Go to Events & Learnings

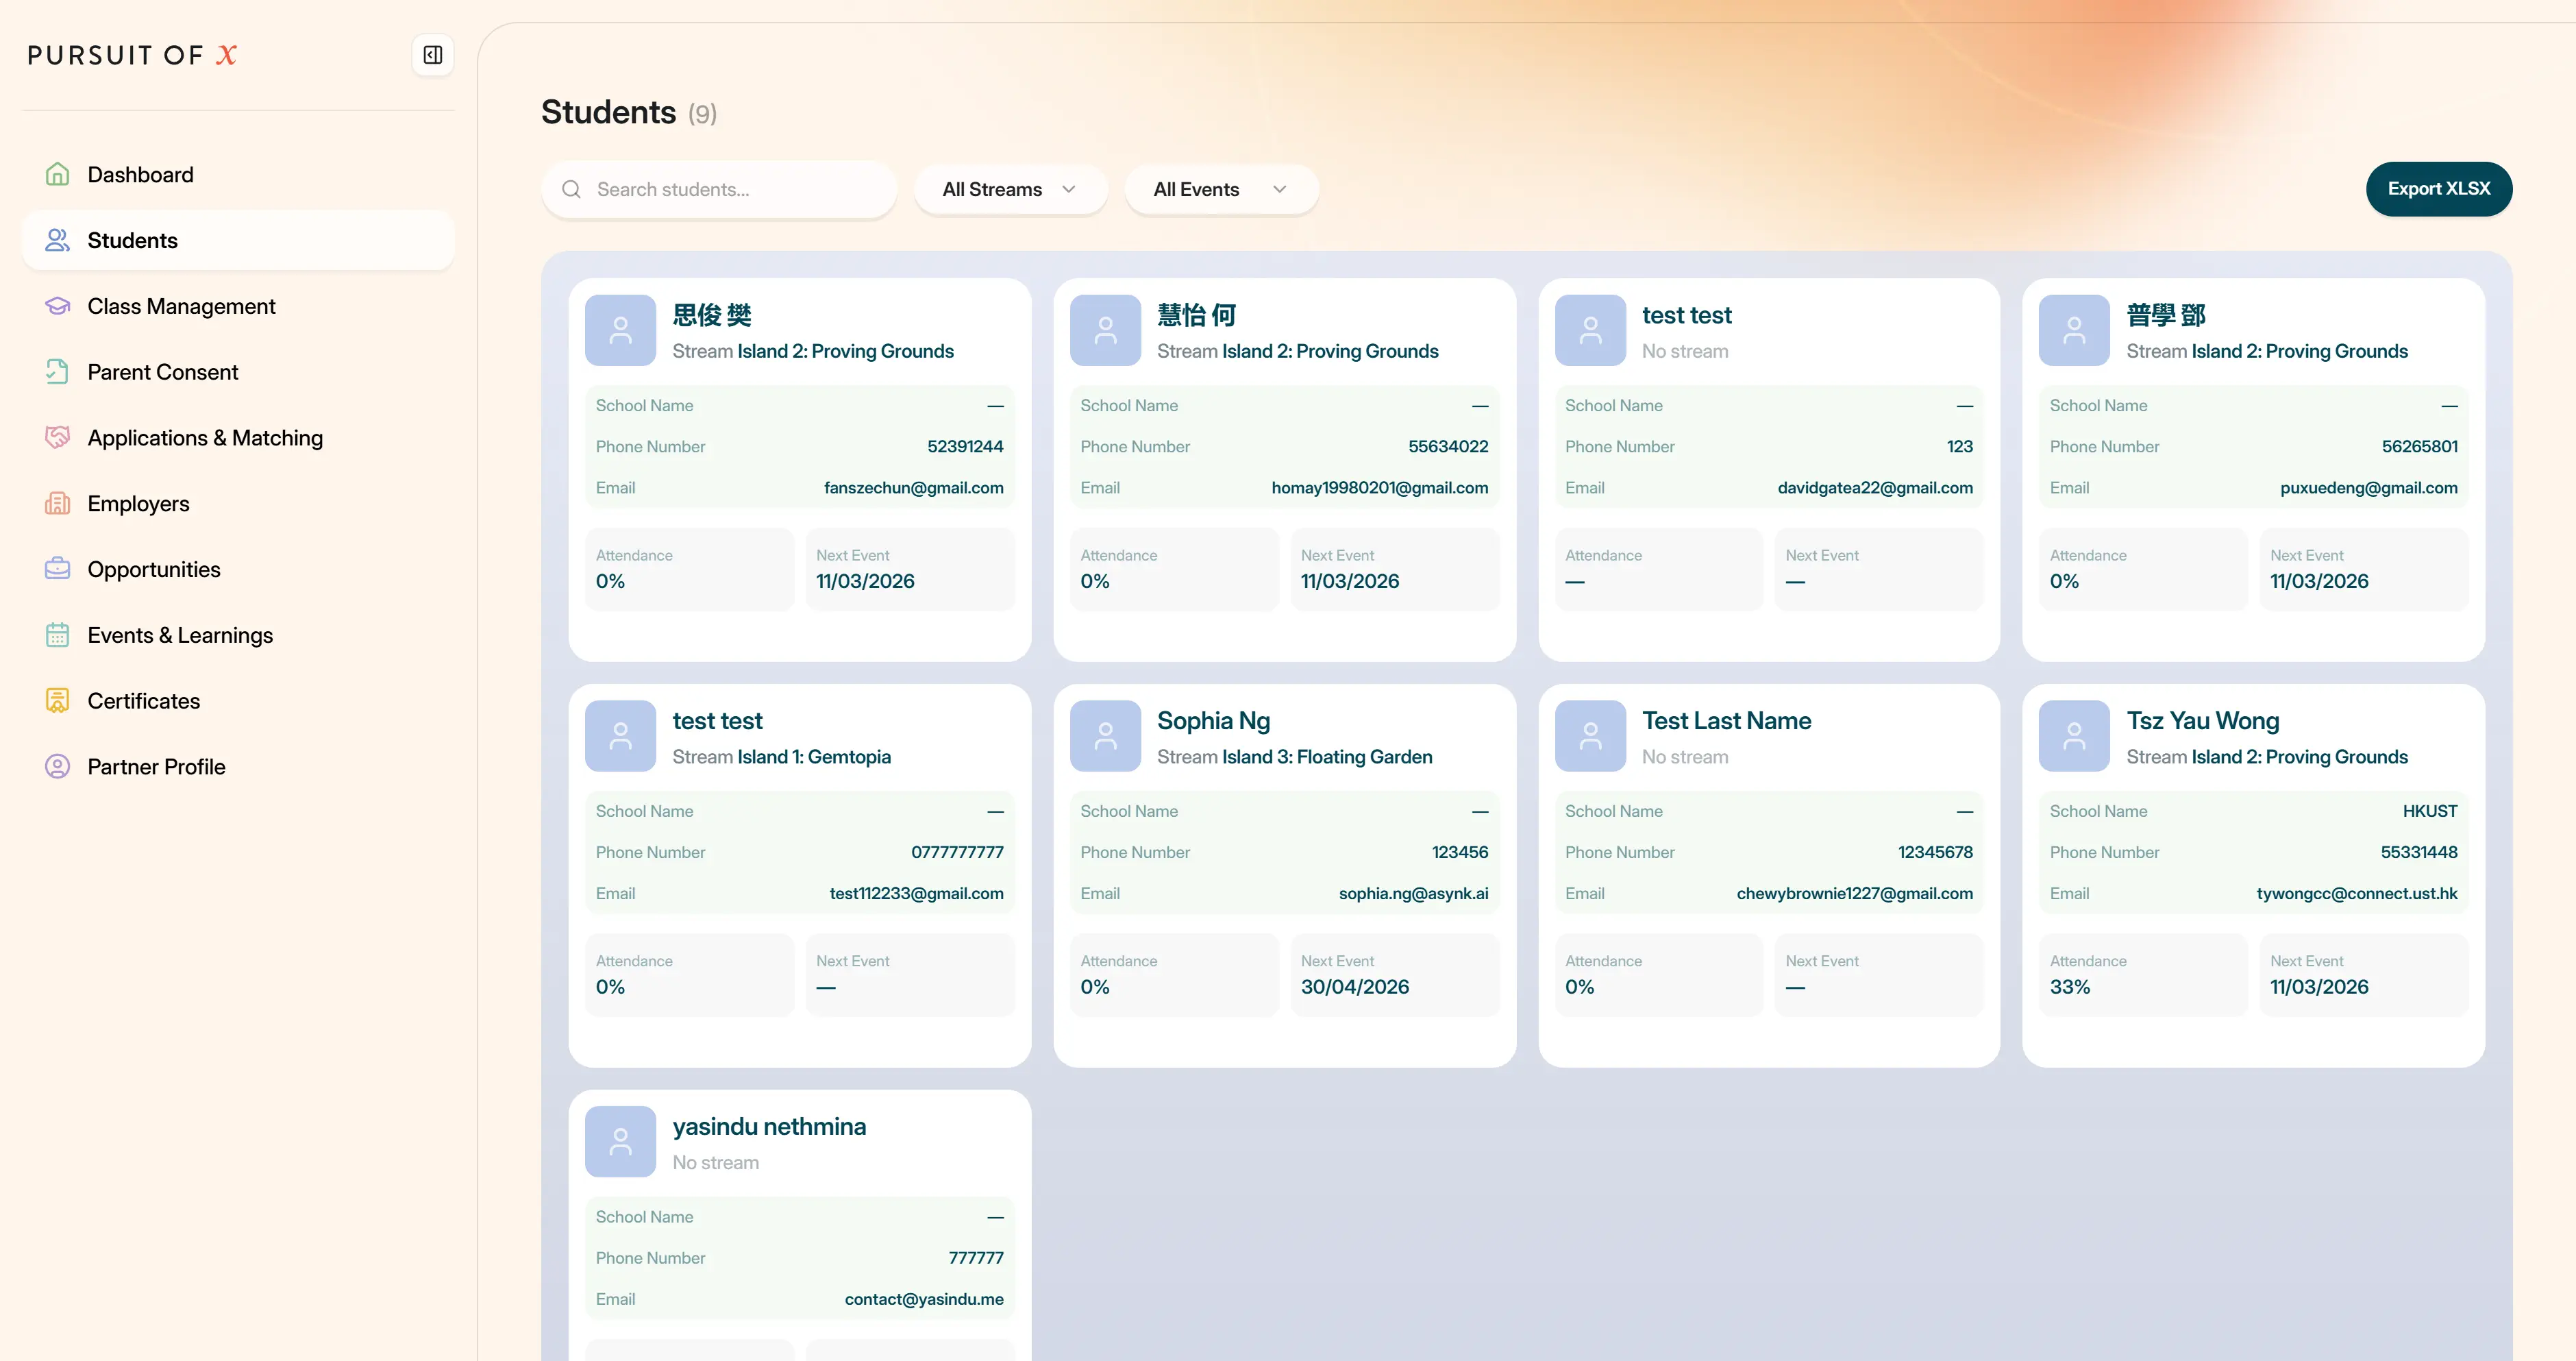[238, 635]
